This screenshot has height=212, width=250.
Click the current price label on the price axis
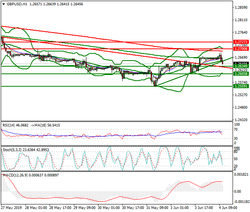241,63
